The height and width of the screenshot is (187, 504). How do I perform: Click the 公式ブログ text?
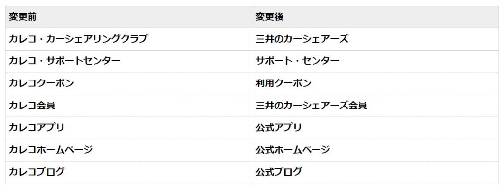279,172
